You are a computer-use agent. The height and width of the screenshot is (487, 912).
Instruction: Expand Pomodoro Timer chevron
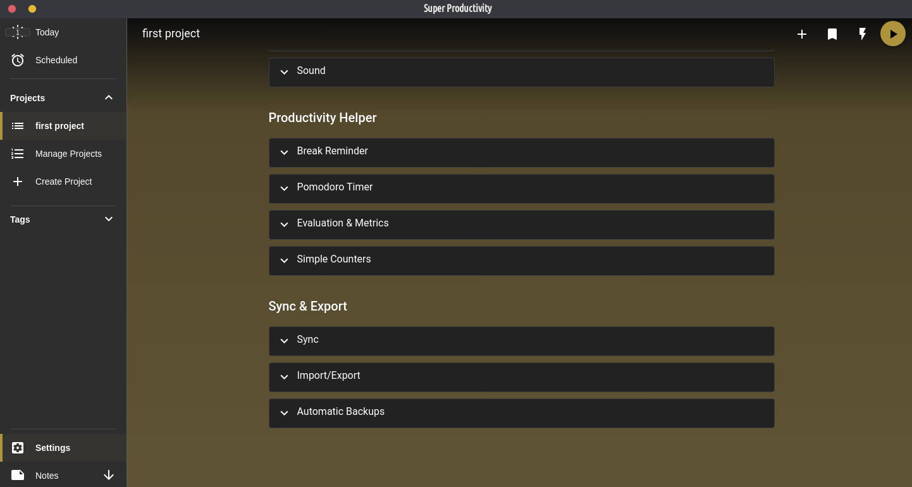(284, 188)
